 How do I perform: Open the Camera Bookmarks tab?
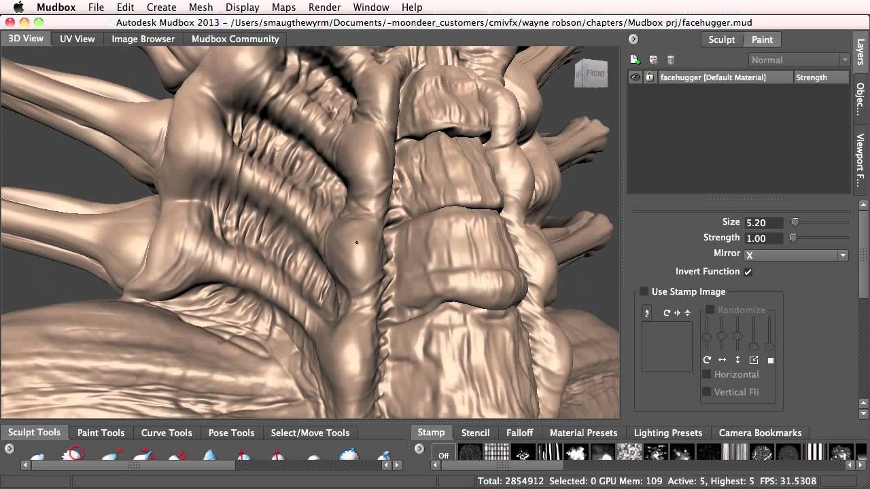[761, 433]
